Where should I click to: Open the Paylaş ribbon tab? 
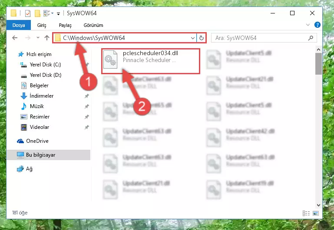click(65, 25)
